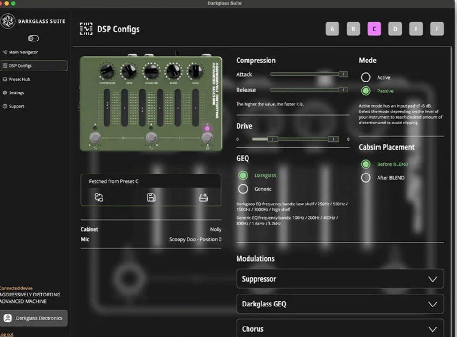Click the left footswitch on the pedal

pos(95,137)
